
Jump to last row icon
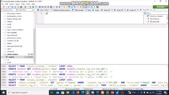[x=45, y=7]
